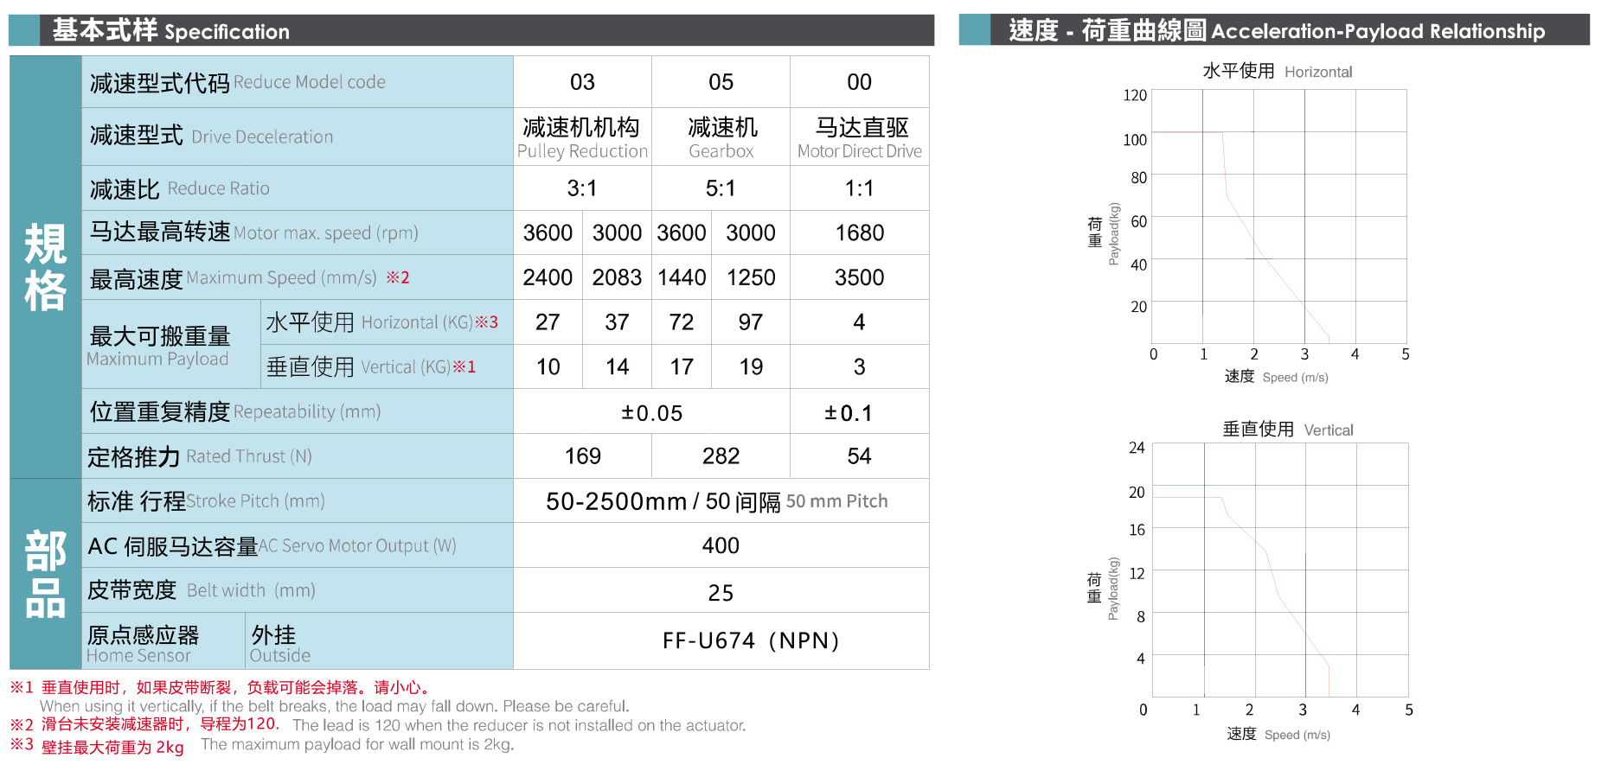Click the 400 servo motor output value

[721, 545]
